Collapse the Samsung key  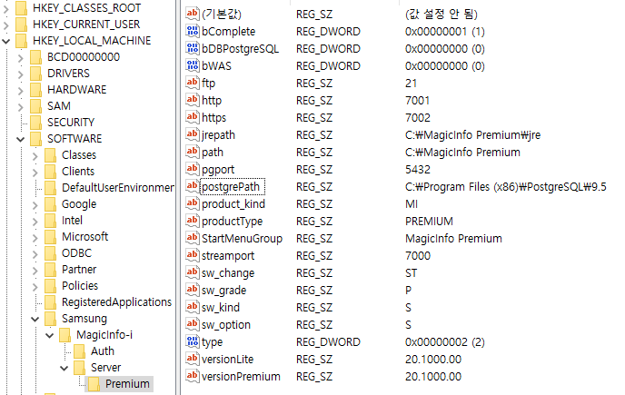pyautogui.click(x=35, y=319)
